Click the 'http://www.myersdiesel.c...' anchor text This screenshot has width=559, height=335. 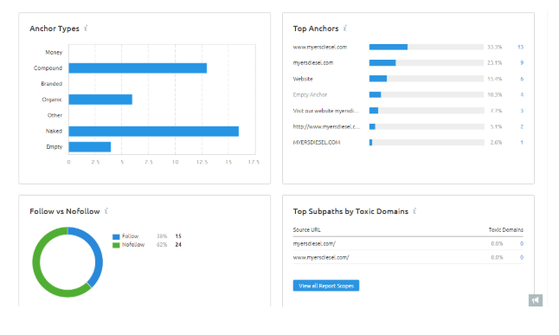click(326, 126)
